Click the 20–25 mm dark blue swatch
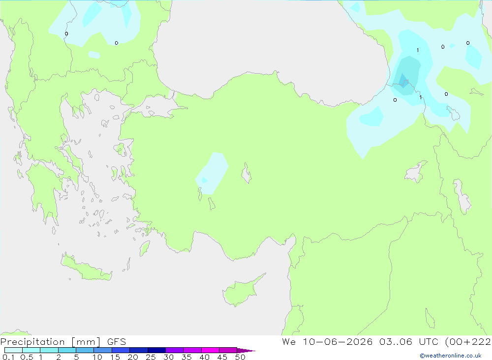Image resolution: width=492 pixels, height=360 pixels. pyautogui.click(x=139, y=350)
